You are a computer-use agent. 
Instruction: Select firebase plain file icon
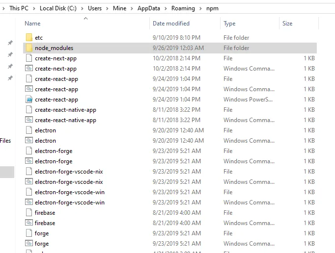[x=29, y=212]
